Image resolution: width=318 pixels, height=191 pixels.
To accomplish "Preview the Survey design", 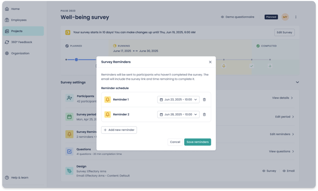I will (269, 171).
